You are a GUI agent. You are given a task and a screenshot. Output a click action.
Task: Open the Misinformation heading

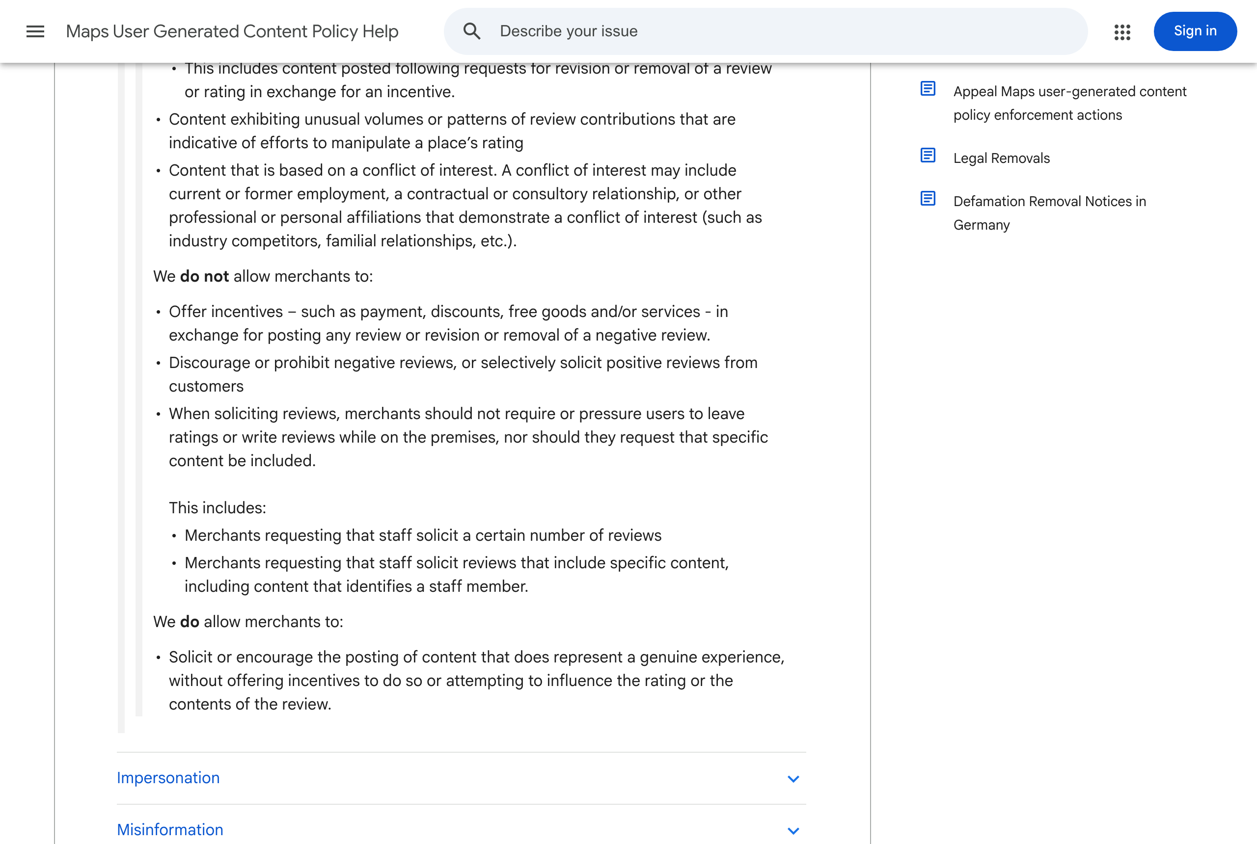click(x=170, y=829)
